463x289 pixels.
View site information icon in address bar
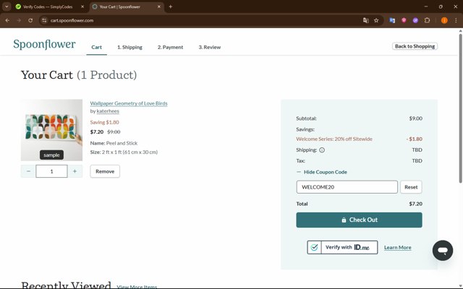tap(44, 20)
